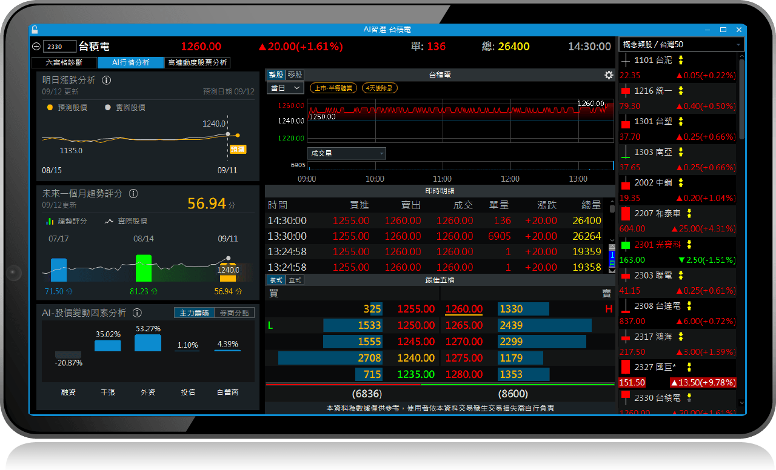Open the 概念類股 / 台灣50 category dropdown
Screen dimensions: 776x470
coord(681,44)
